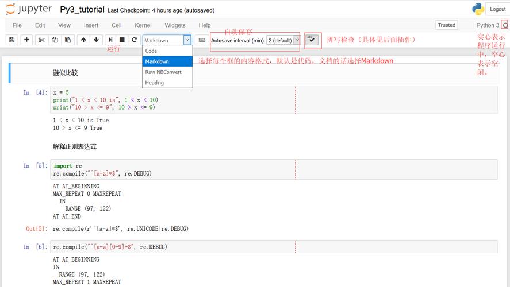
Task: Click into code cell In [4]
Action: 274,100
